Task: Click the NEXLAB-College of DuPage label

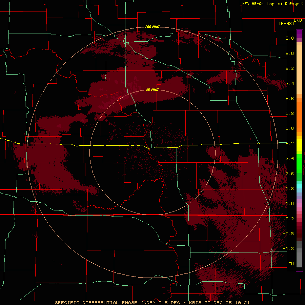Action: point(270,4)
